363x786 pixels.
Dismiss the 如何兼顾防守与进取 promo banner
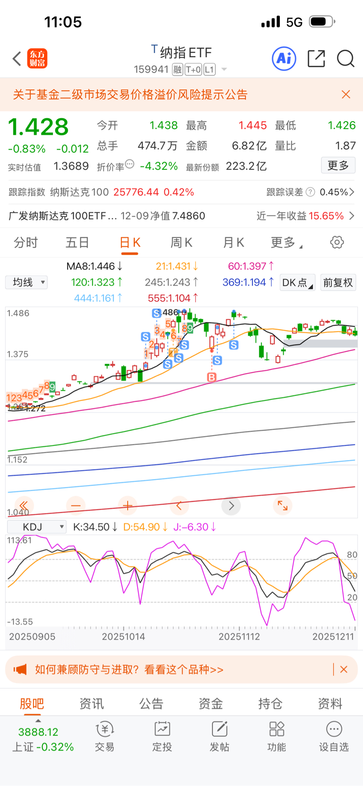pos(344,670)
